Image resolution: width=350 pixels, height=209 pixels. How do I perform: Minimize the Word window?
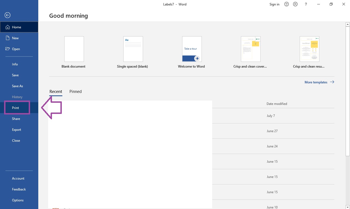tap(319, 4)
